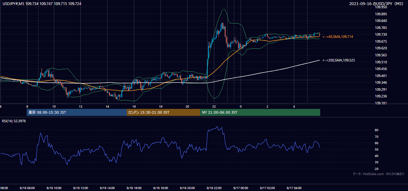The image size is (408, 191).
Task: Click the RSI 20 level label
Action: pyautogui.click(x=377, y=169)
